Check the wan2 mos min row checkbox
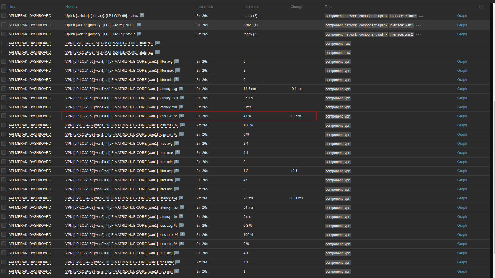 click(x=4, y=271)
